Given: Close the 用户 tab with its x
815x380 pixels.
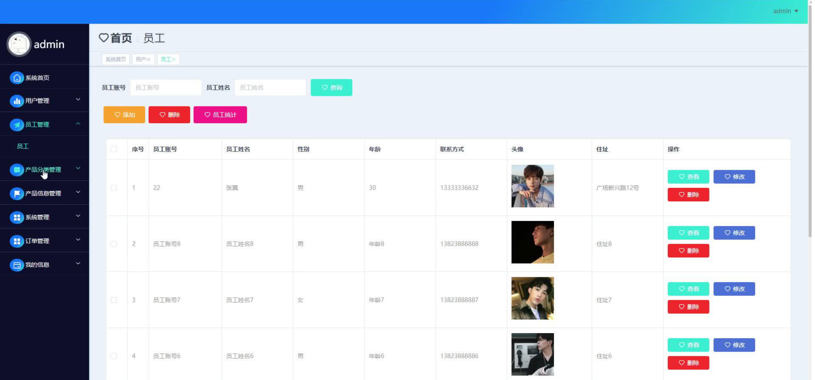Looking at the screenshot, I should pos(148,60).
